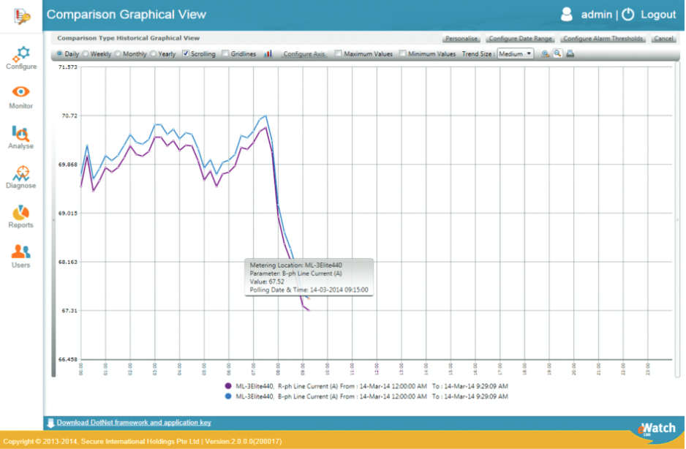Switch to the bar chart type icon
Viewport: 686px width, 449px height.
268,53
